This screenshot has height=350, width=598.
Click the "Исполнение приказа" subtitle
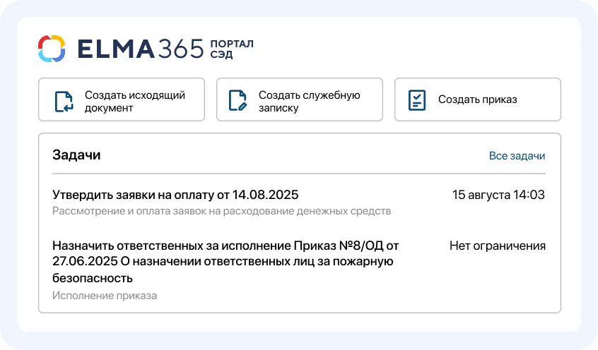[105, 296]
